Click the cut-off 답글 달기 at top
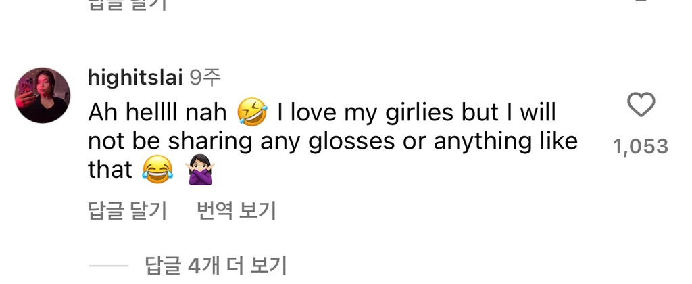 point(127,4)
